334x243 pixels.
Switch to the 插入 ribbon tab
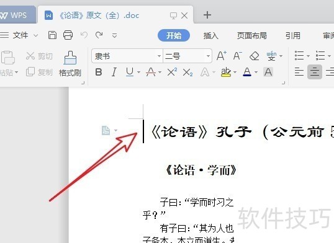(x=210, y=35)
